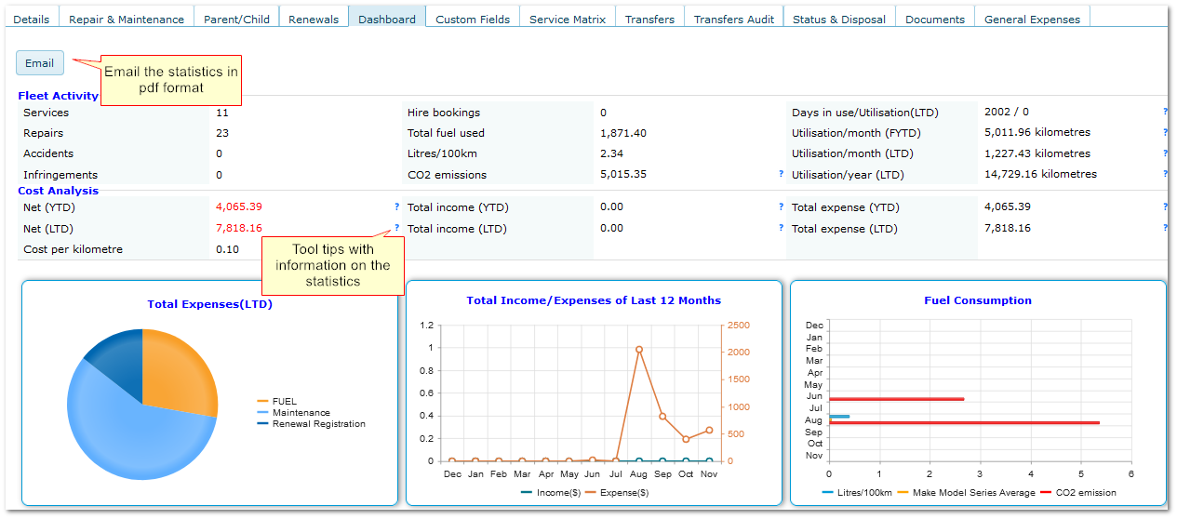
Task: Open the Documents tab
Action: coord(935,19)
